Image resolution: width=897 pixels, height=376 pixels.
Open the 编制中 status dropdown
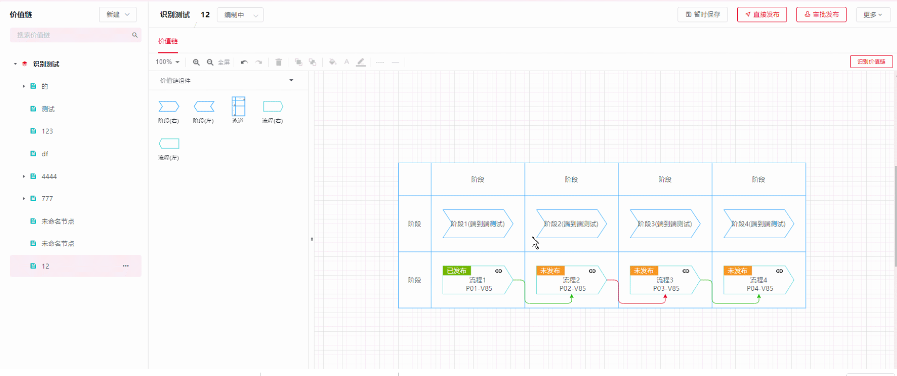coord(240,15)
